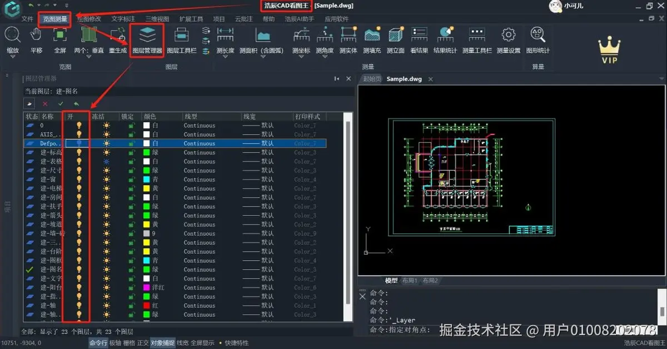Toggle 对象捕捉 in status bar
667x349 pixels.
[162, 343]
